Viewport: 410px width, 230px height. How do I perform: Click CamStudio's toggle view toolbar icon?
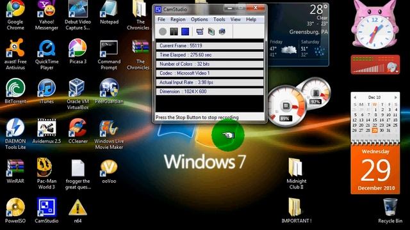tap(200, 32)
